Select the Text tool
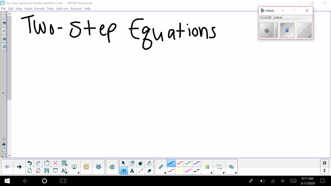 [x=132, y=171]
